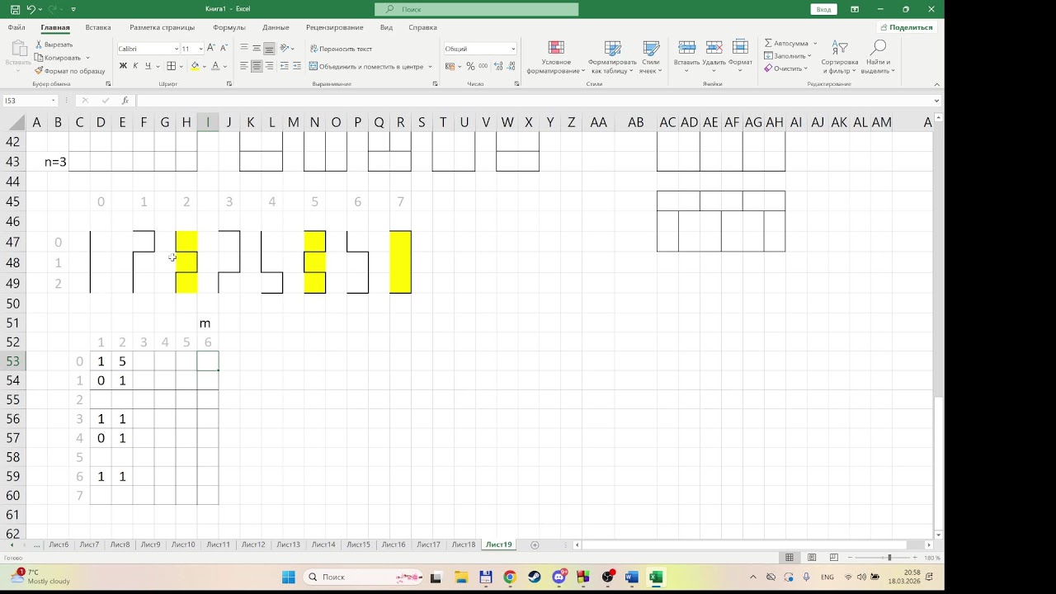This screenshot has height=594, width=1056.
Task: Click Wrap Text (Переносить текст)
Action: click(x=341, y=49)
